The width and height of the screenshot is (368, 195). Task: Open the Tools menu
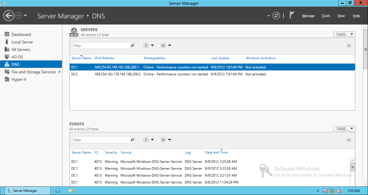coord(326,16)
